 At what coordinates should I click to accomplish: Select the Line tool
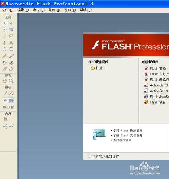tap(5, 36)
